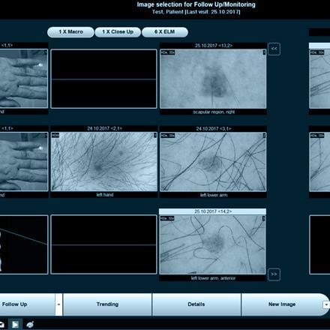
Task: Select hand photo beside the left hand image
Action: coord(24,161)
